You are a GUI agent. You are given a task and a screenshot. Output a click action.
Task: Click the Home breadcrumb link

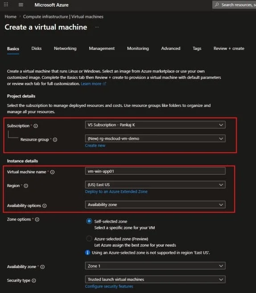click(10, 16)
